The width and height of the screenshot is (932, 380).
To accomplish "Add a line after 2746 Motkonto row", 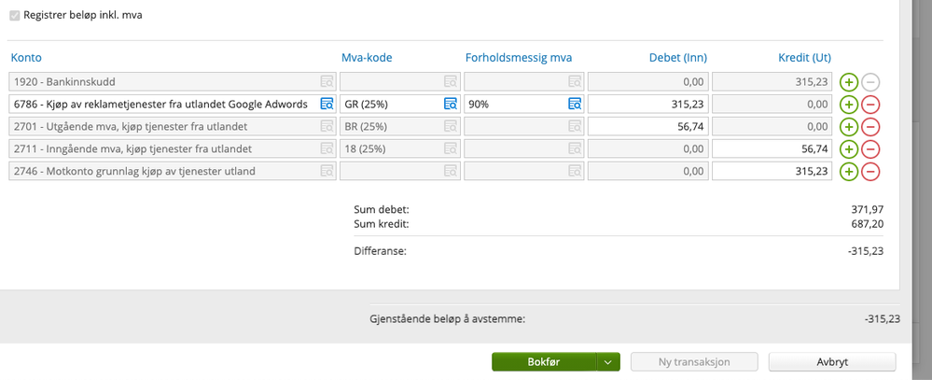I will (x=849, y=172).
